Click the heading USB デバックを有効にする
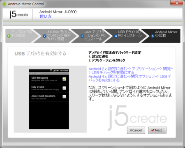Image resolution: width=185 pixels, height=148 pixels. pyautogui.click(x=40, y=53)
